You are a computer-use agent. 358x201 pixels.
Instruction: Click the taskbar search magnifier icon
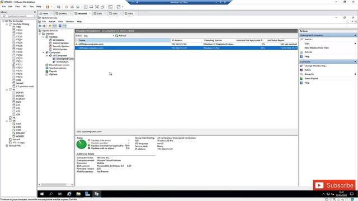[51, 194]
